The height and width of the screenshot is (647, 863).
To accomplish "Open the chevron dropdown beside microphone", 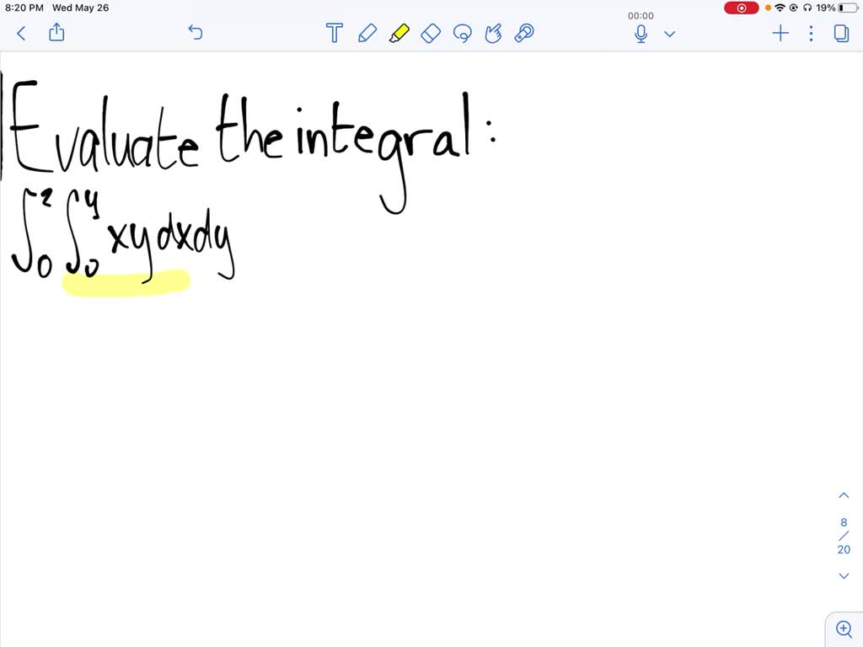I will coord(669,35).
